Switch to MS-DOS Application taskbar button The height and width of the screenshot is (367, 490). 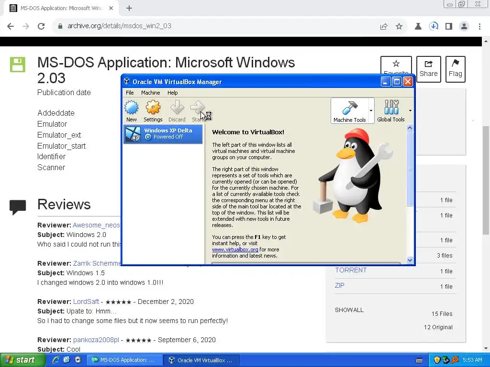point(124,360)
